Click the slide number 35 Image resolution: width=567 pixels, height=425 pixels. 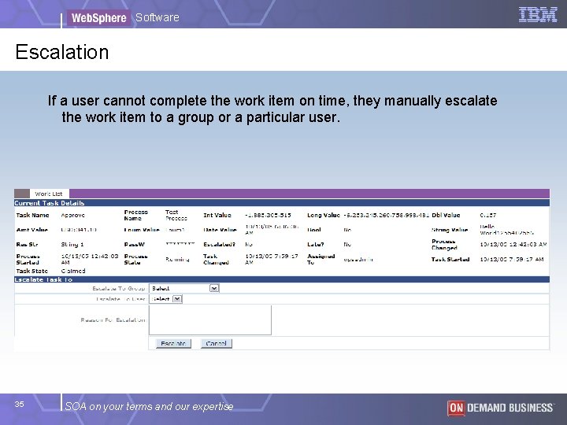coord(20,404)
